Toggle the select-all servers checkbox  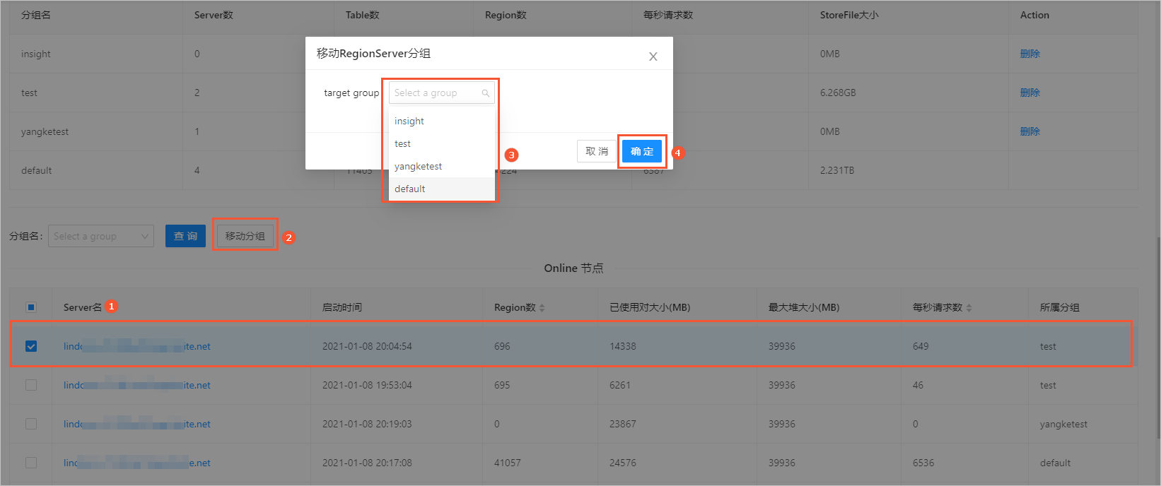(x=31, y=307)
